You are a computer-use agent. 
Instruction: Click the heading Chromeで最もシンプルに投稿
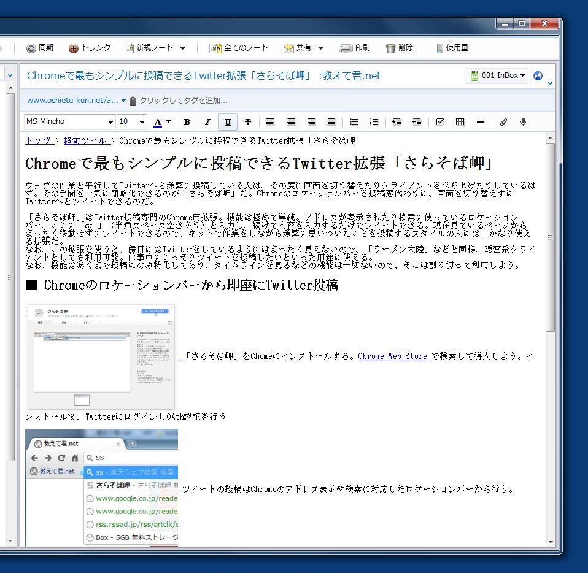point(259,163)
